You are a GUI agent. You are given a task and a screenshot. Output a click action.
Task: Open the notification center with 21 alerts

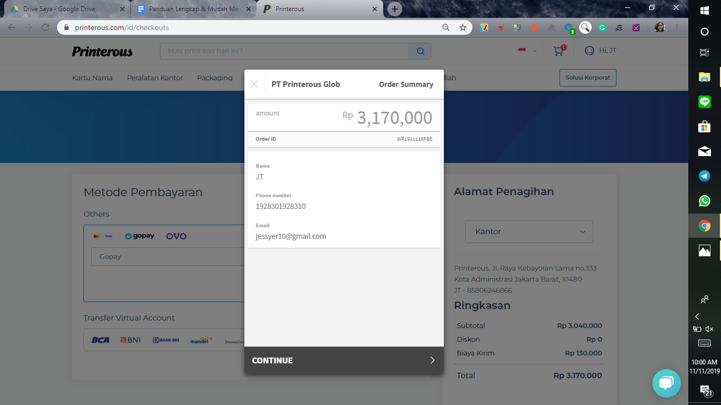click(706, 391)
